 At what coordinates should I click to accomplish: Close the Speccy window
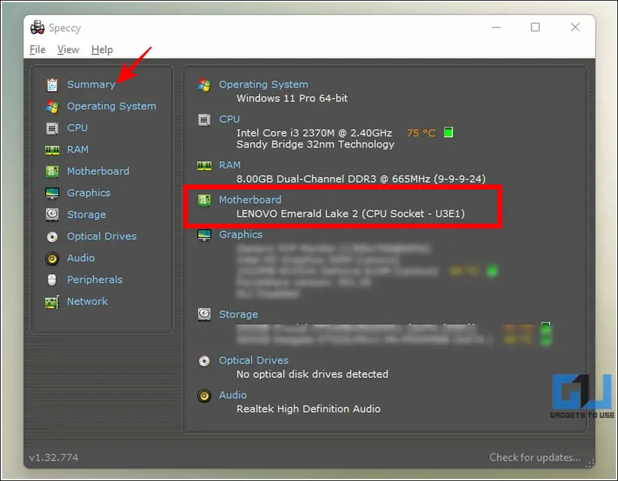click(576, 27)
